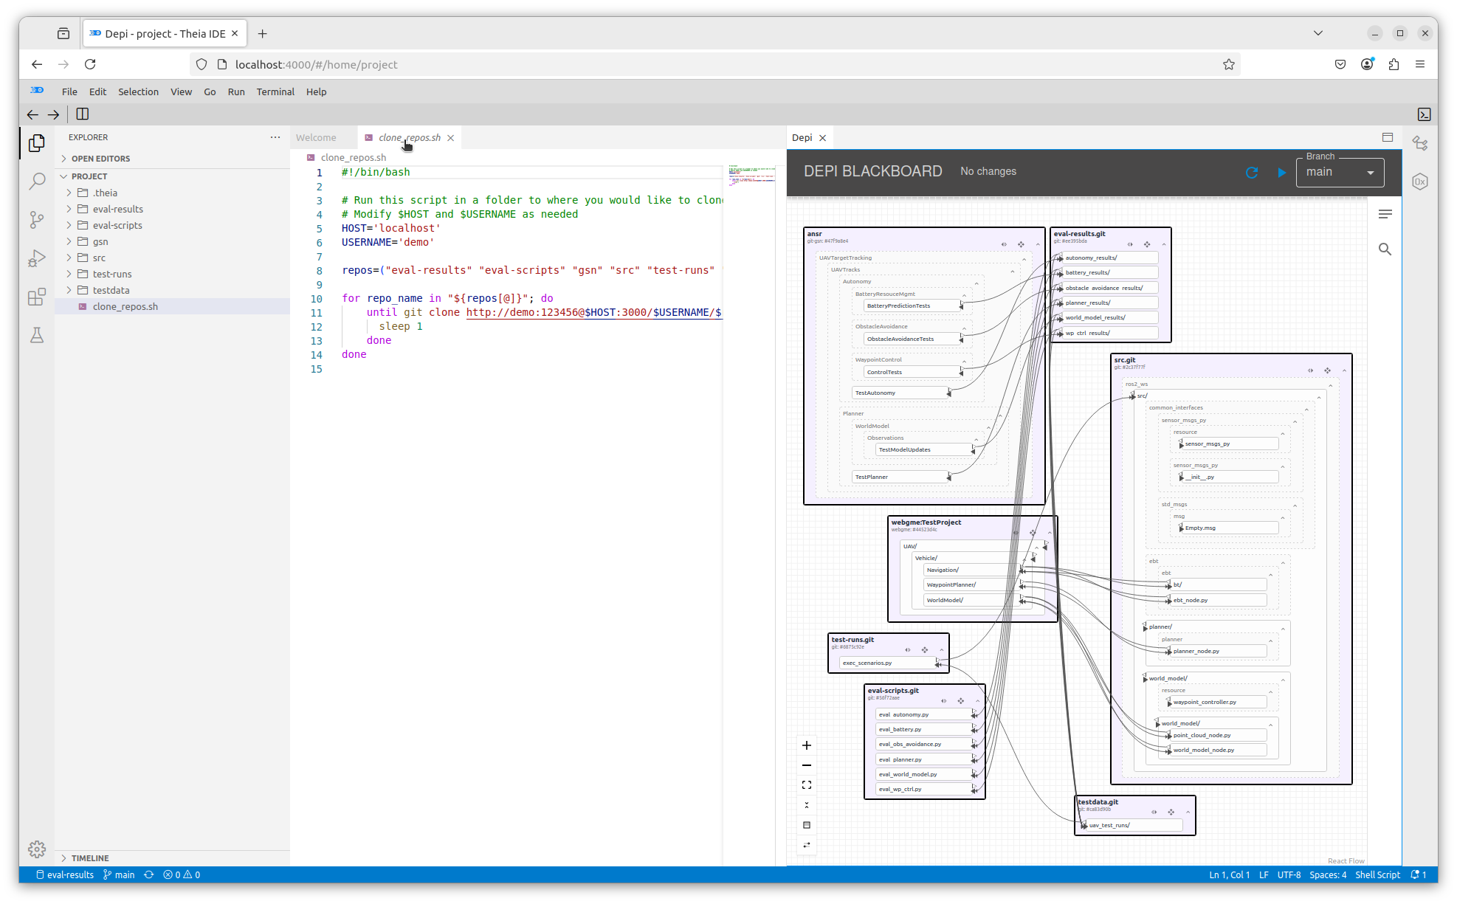This screenshot has width=1457, height=904.
Task: Toggle the terminal panel icon
Action: 1425,114
